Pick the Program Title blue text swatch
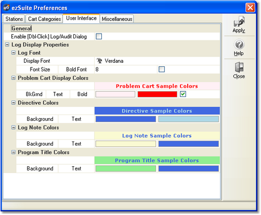 pos(189,168)
